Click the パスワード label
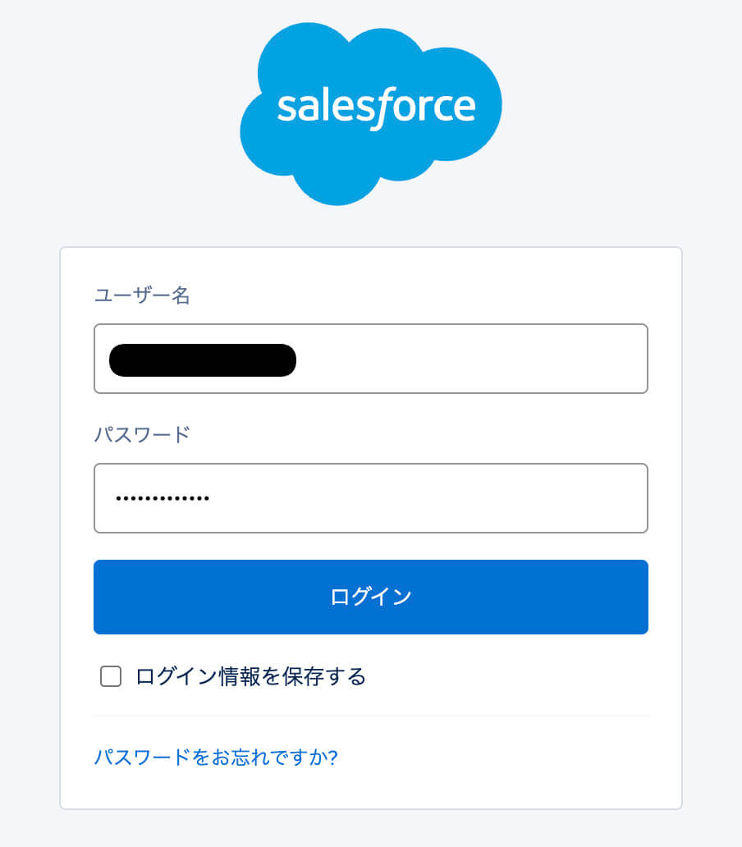 (140, 434)
